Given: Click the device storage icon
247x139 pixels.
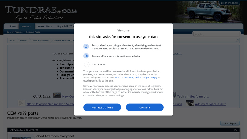Looking at the screenshot, I should [86, 56].
